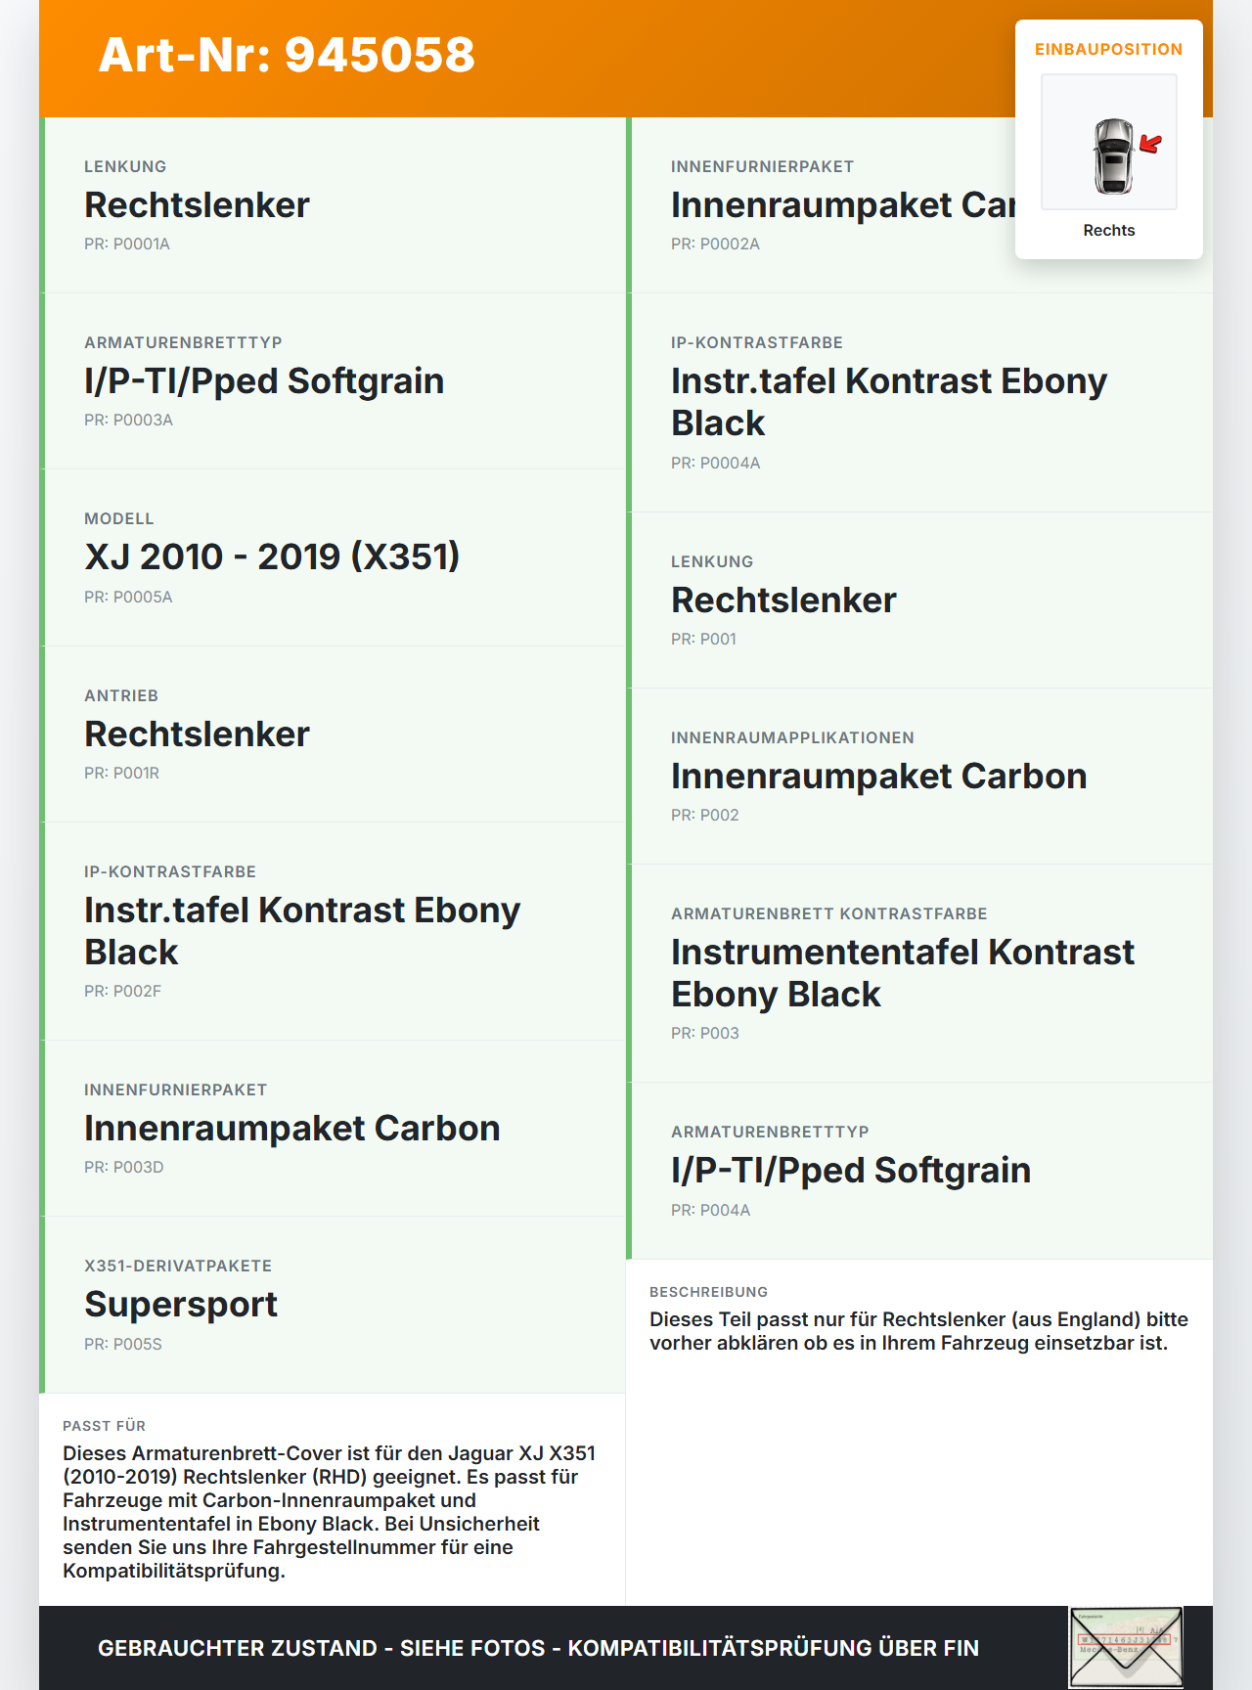Click the Gebrauchter Zustand footer banner text

point(538,1648)
